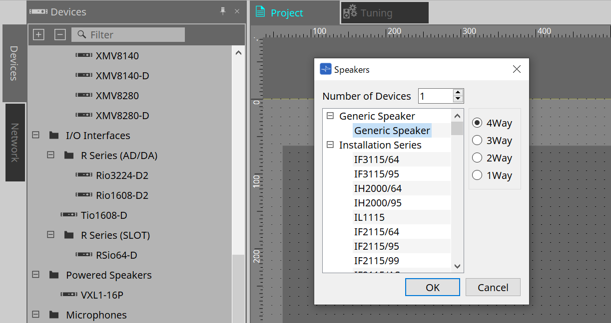Collapse the Generic Speaker tree branch
This screenshot has width=611, height=323.
coord(330,115)
